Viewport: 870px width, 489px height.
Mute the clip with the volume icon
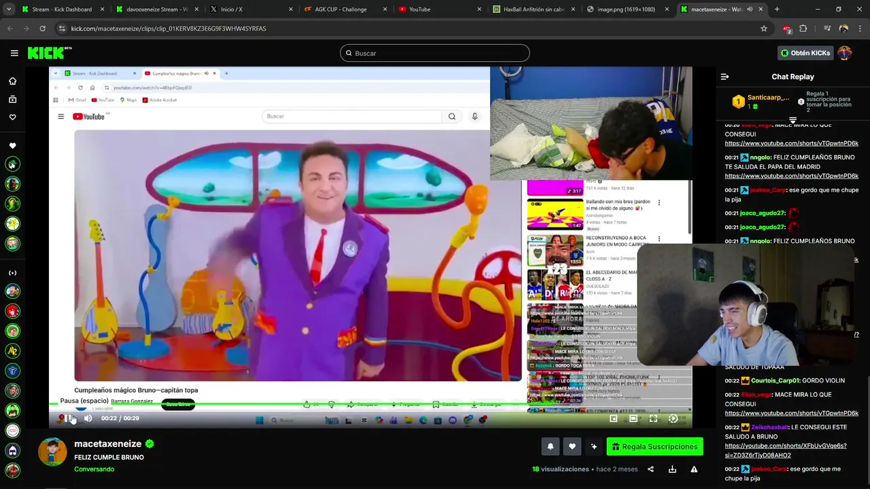coord(88,418)
